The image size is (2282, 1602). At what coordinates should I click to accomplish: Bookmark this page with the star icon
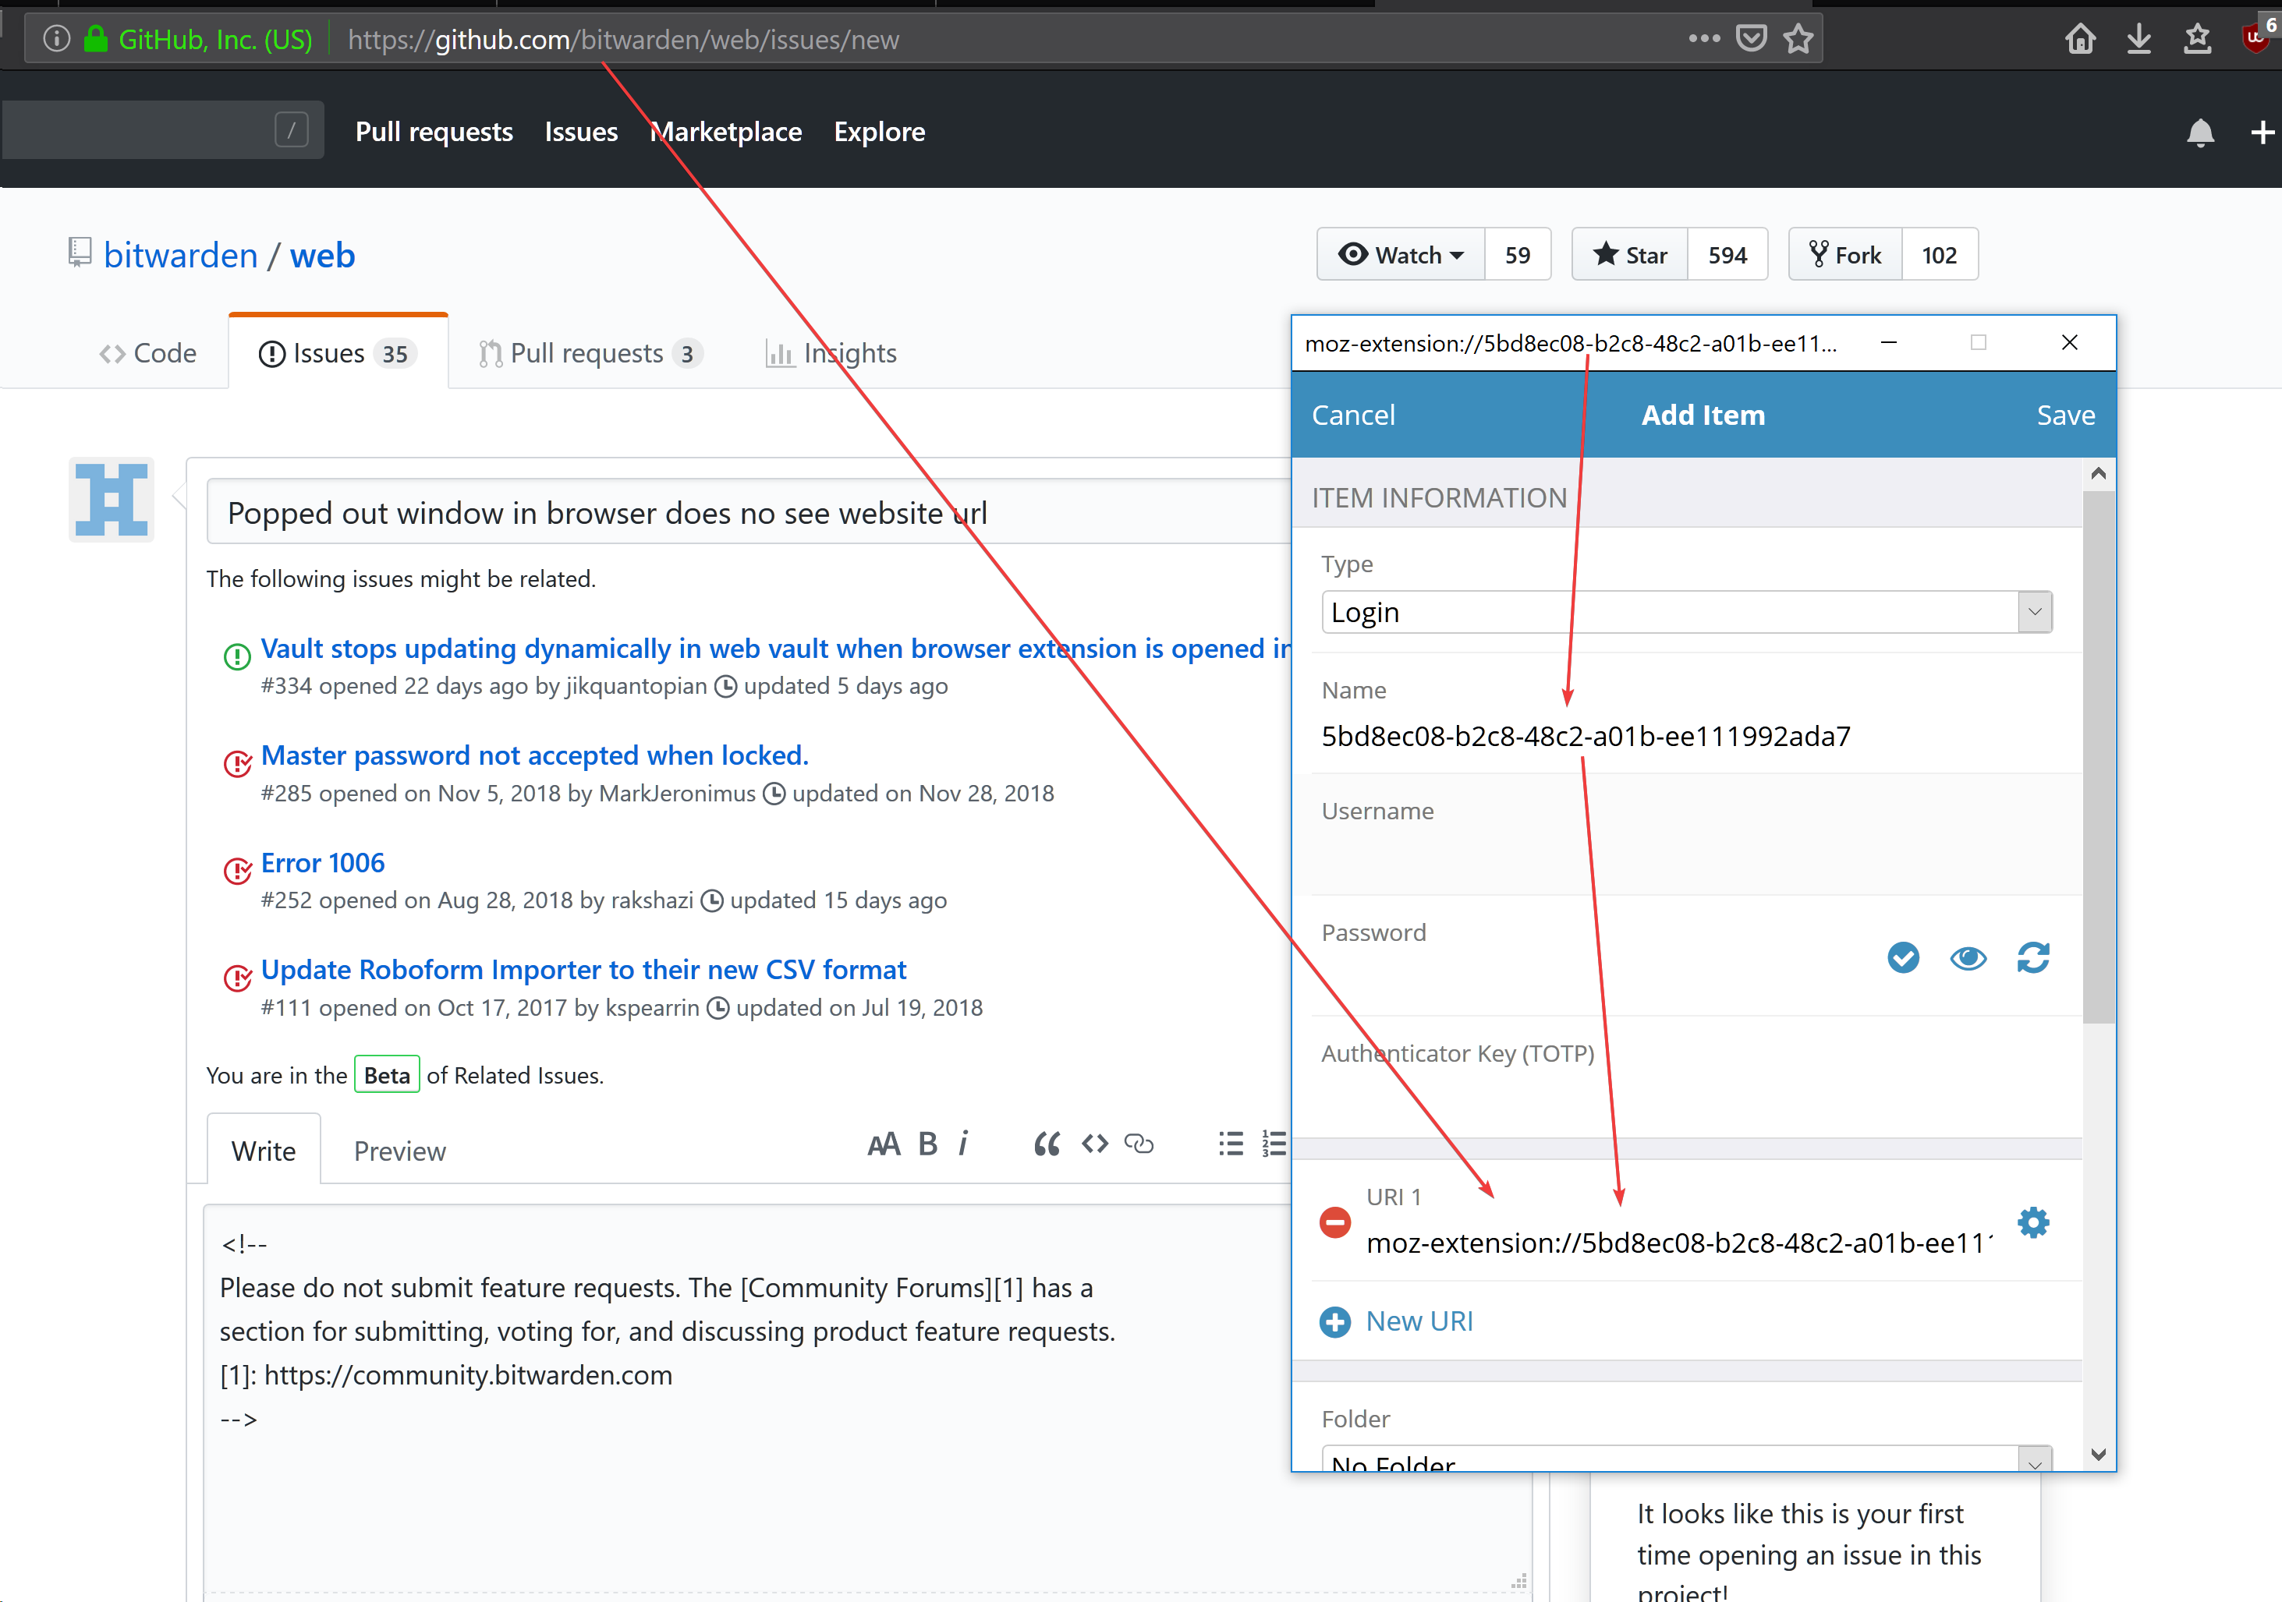pyautogui.click(x=1798, y=39)
